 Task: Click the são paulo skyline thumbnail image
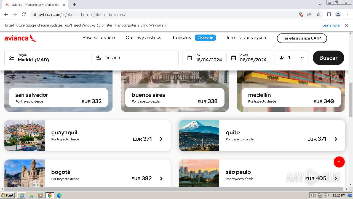tap(199, 173)
